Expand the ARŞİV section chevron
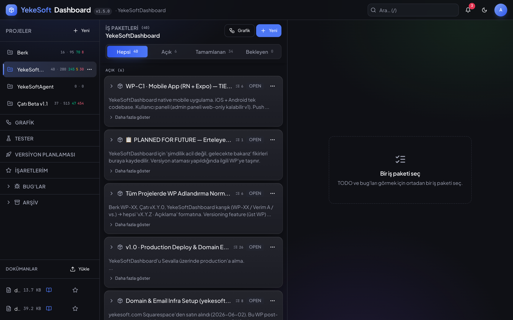 coord(9,202)
